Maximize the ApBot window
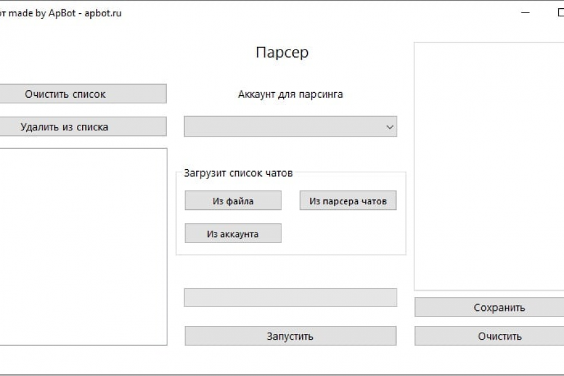The height and width of the screenshot is (376, 564). (560, 13)
